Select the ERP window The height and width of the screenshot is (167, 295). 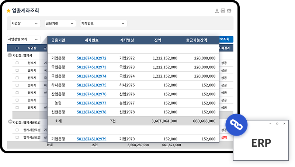pos(261,143)
